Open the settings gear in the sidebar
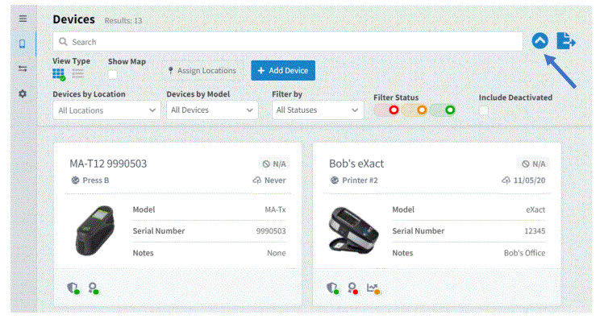 (23, 93)
